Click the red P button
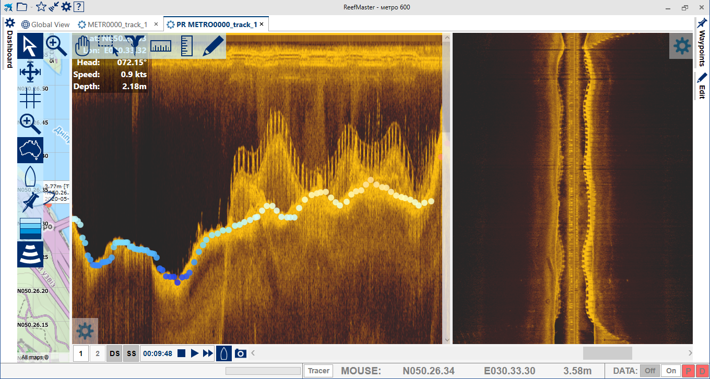This screenshot has width=710, height=379. coord(689,371)
